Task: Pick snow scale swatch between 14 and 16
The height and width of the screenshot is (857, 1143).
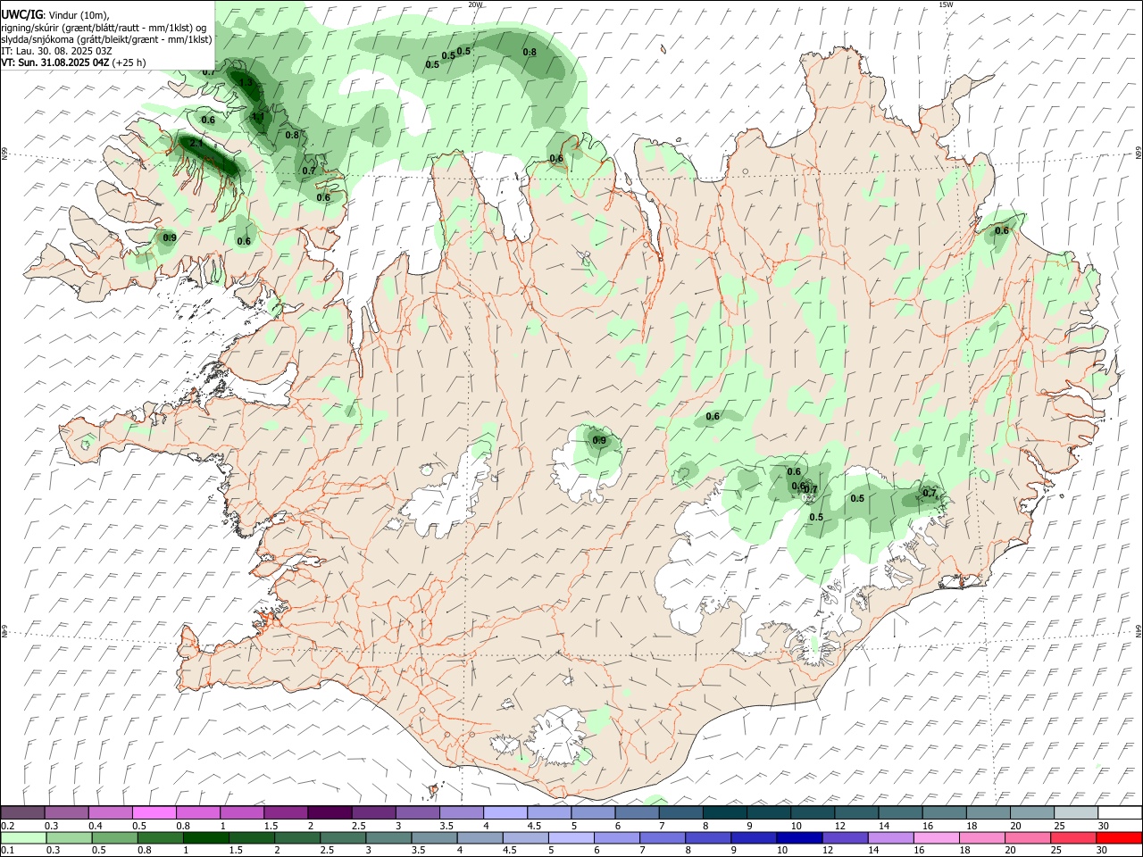Action: click(x=900, y=812)
